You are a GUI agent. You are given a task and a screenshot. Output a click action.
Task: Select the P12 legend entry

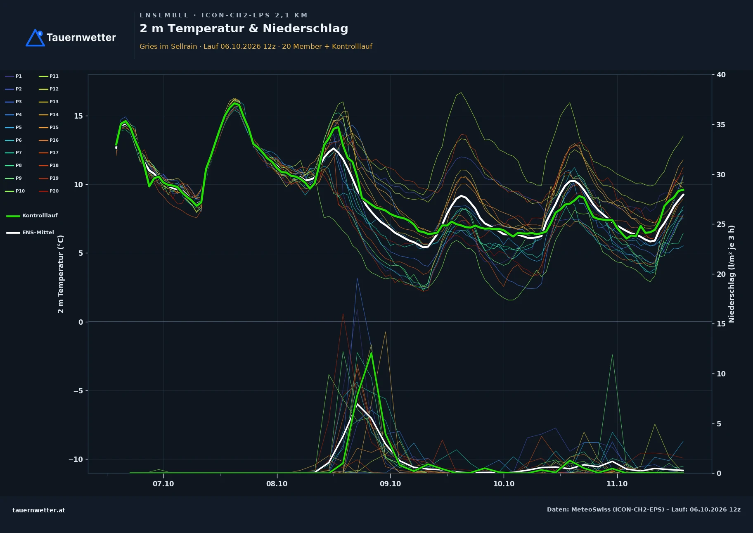tap(49, 89)
